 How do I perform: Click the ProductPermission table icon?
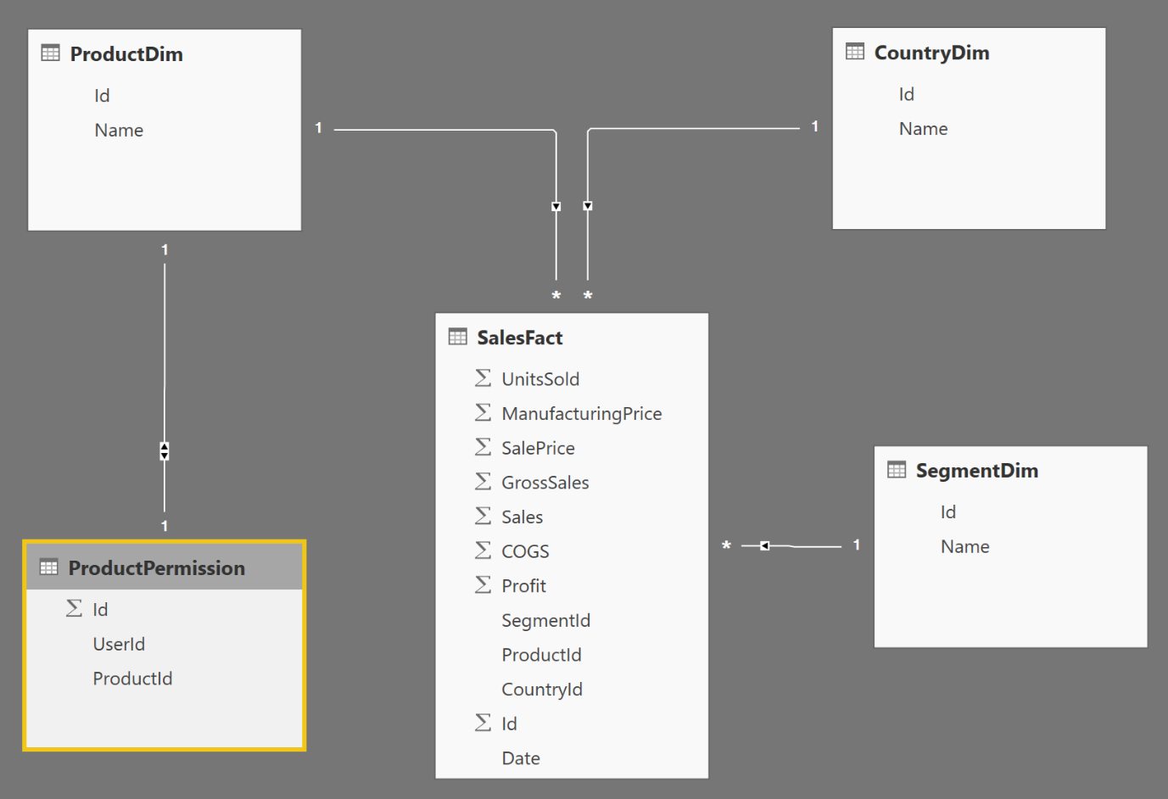[49, 567]
